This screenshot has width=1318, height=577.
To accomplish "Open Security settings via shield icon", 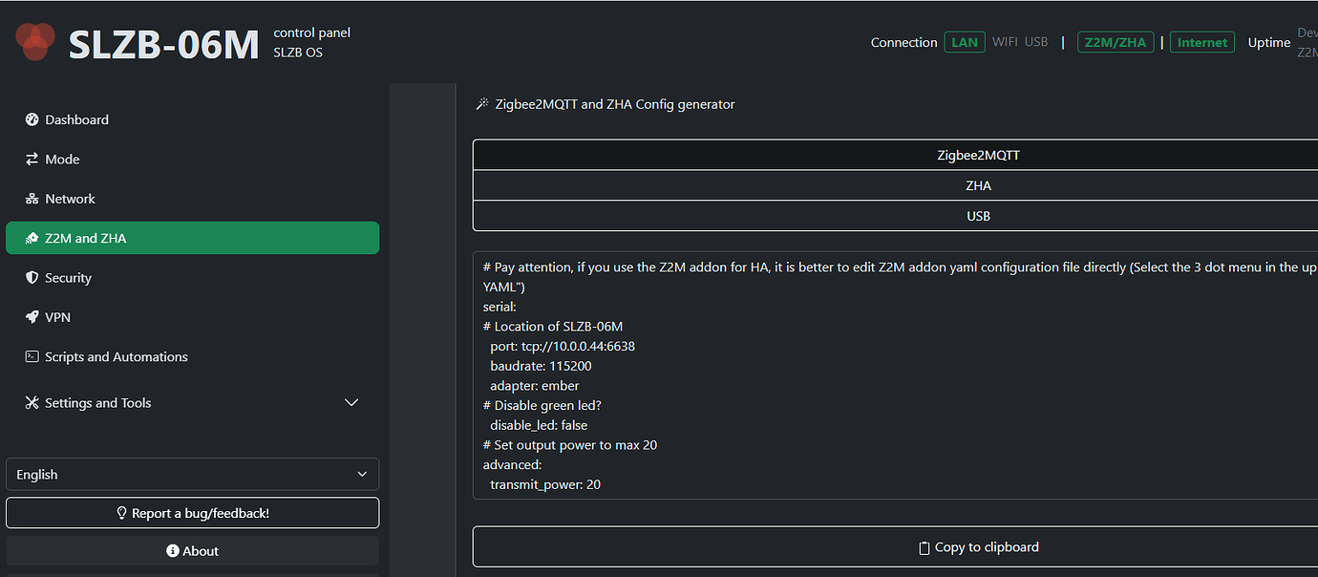I will [x=30, y=277].
